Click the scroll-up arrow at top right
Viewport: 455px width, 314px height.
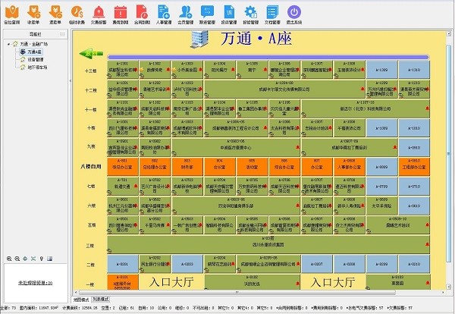[x=449, y=33]
